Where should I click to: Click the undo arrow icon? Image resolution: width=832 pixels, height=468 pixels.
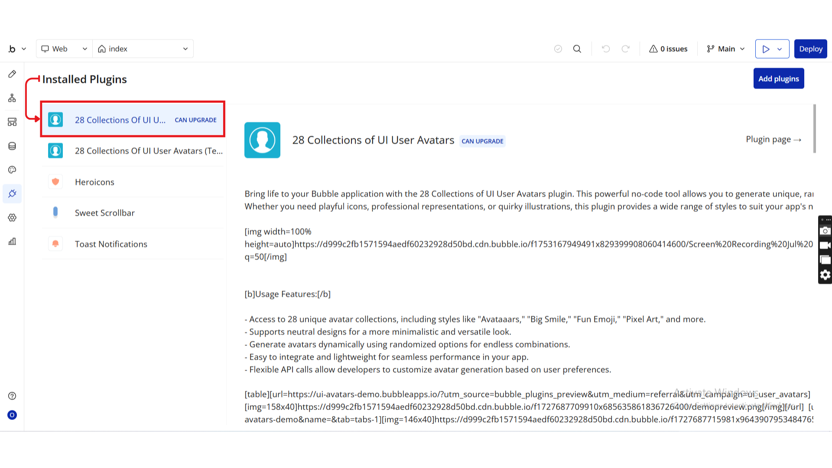click(x=606, y=49)
